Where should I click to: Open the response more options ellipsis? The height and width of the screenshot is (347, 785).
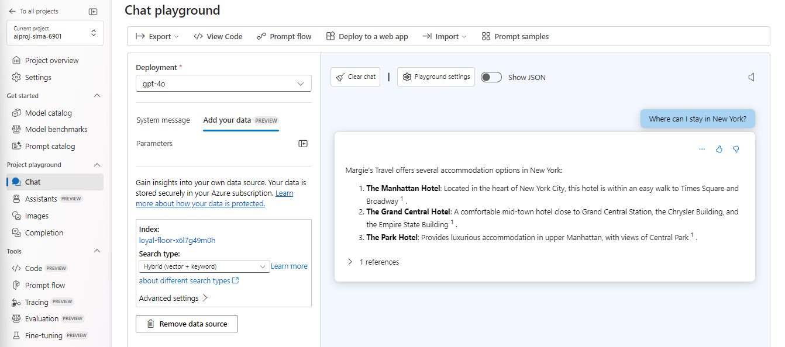[x=702, y=149]
